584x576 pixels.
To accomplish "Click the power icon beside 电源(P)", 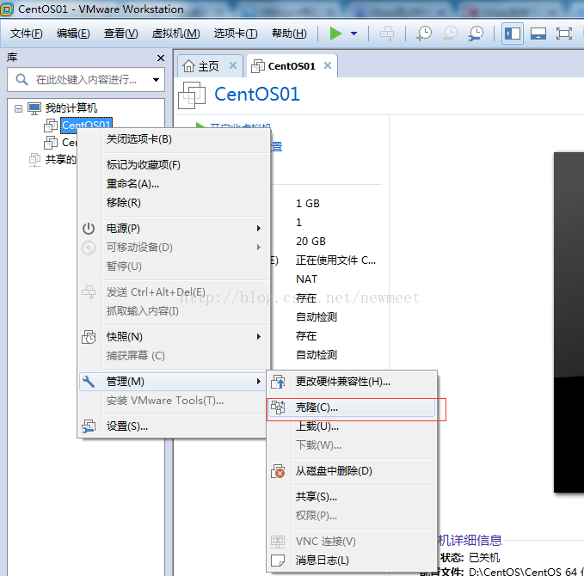I will click(89, 228).
